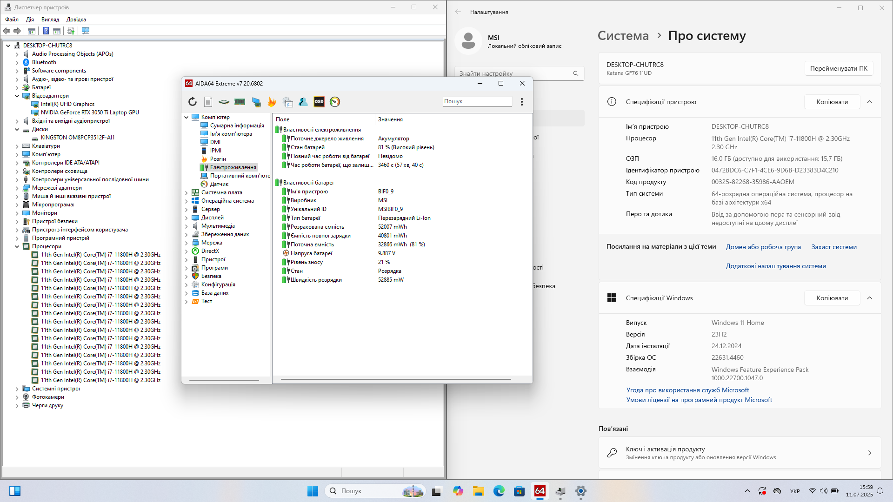Viewport: 893px width, 502px height.
Task: Select Розгін item in AIDA64 tree
Action: 218,159
